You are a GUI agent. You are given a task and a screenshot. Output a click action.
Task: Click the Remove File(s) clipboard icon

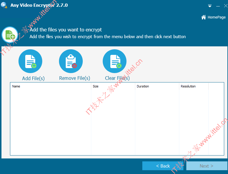(71, 61)
